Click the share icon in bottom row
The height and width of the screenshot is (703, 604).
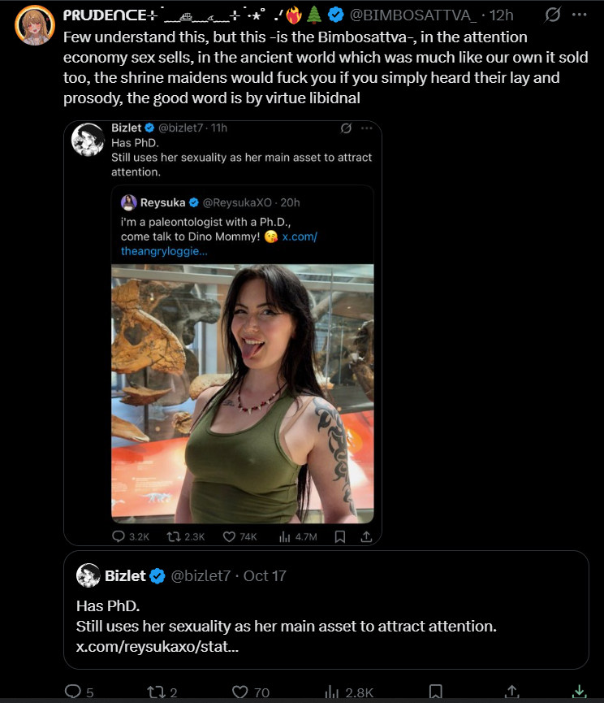511,692
